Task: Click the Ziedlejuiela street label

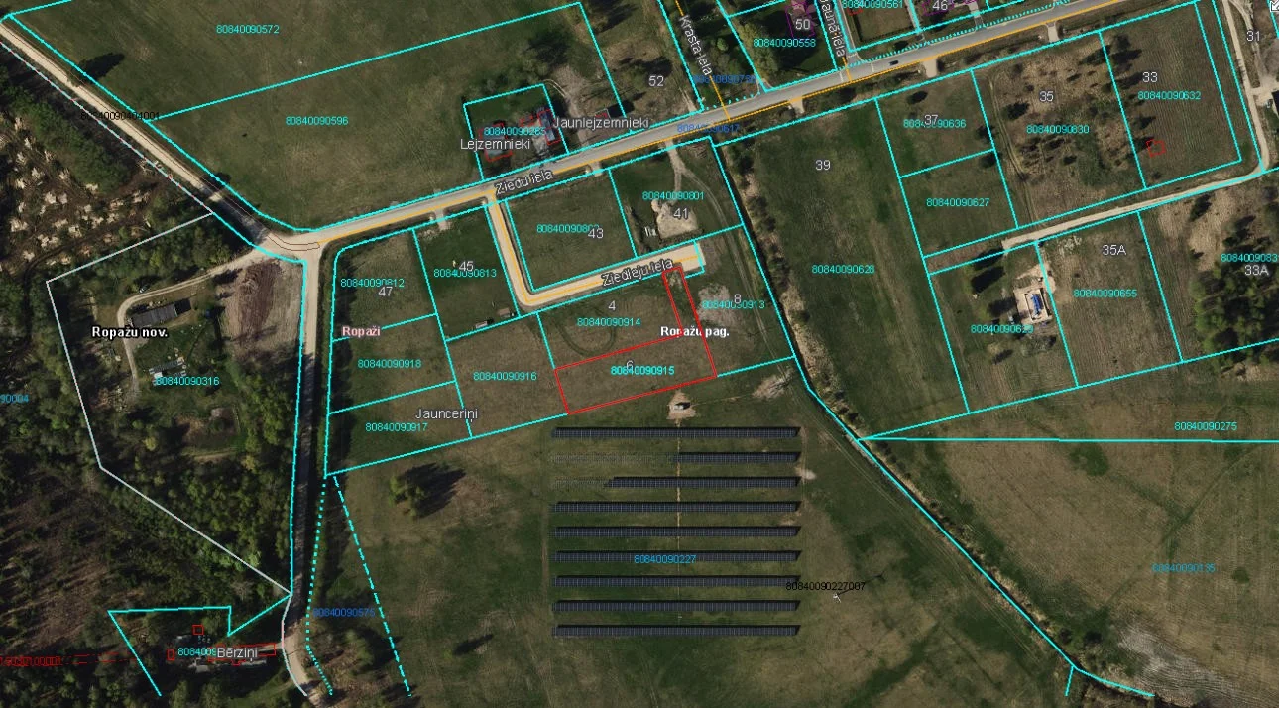Action: point(637,274)
